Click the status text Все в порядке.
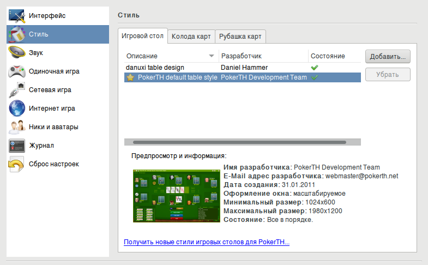Image resolution: width=428 pixels, height=265 pixels. pyautogui.click(x=290, y=220)
